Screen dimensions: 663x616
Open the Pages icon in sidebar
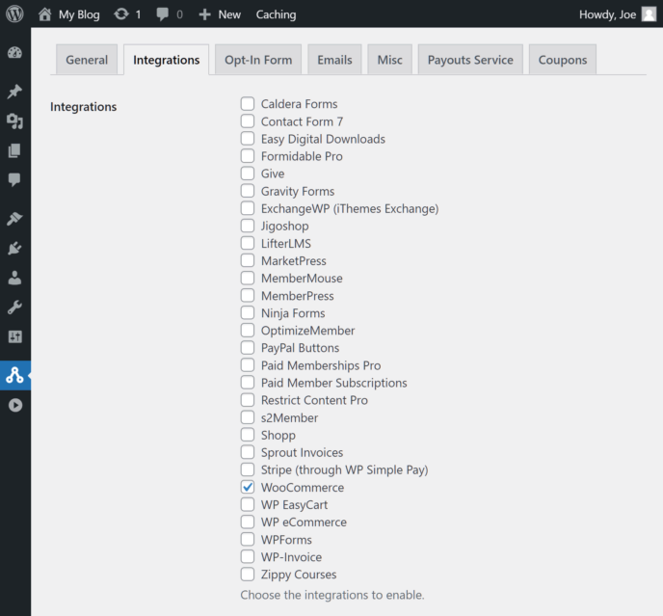tap(14, 150)
